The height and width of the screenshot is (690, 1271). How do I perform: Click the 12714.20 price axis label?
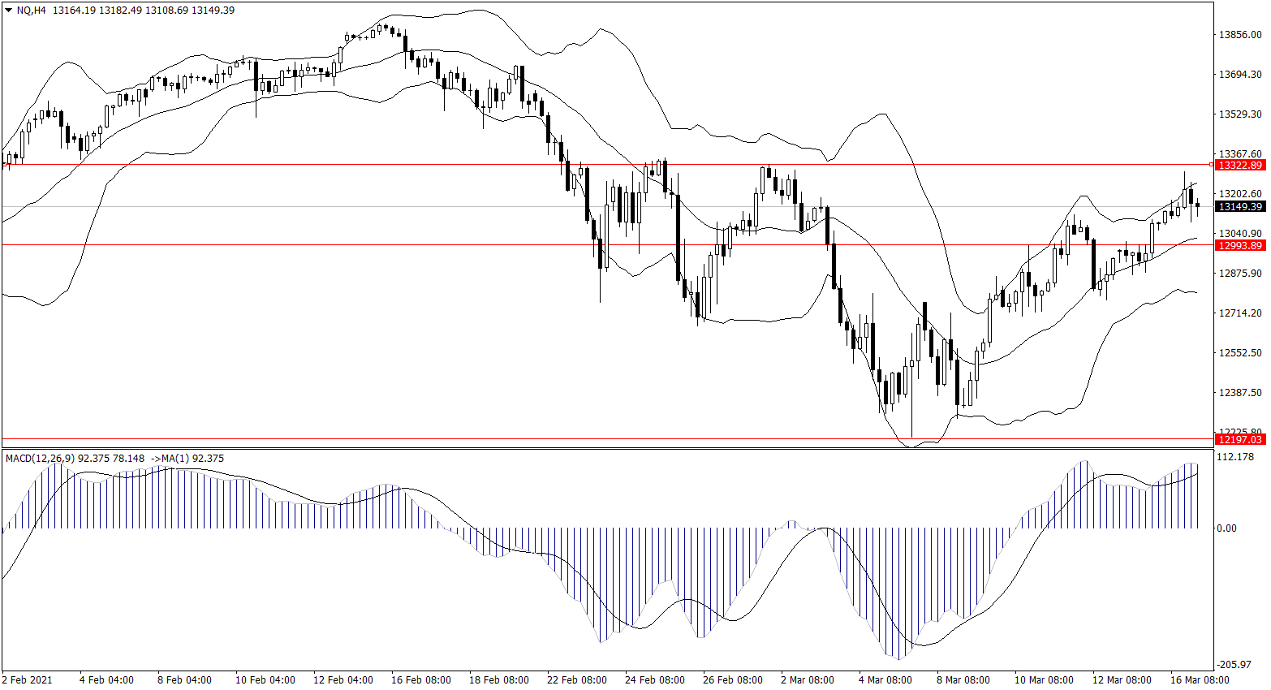1239,313
